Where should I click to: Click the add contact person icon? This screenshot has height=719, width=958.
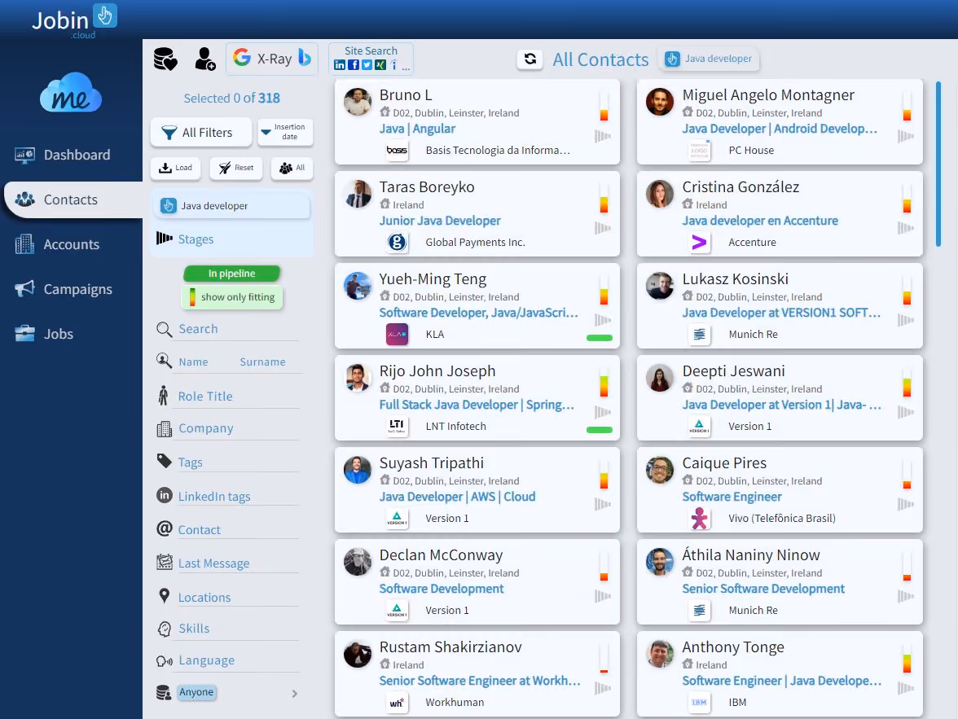(x=204, y=59)
